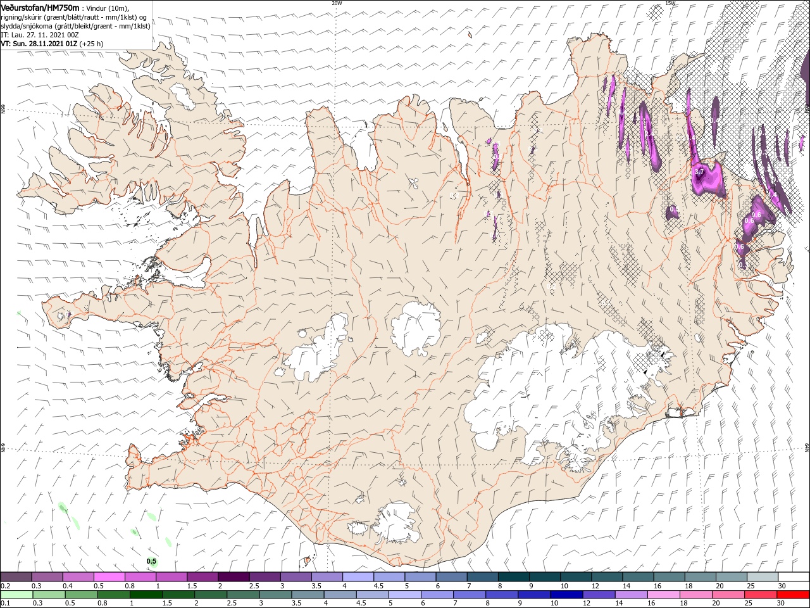Select lower legend blue swatch from 8 to 9
This screenshot has width=810, height=608.
click(502, 595)
